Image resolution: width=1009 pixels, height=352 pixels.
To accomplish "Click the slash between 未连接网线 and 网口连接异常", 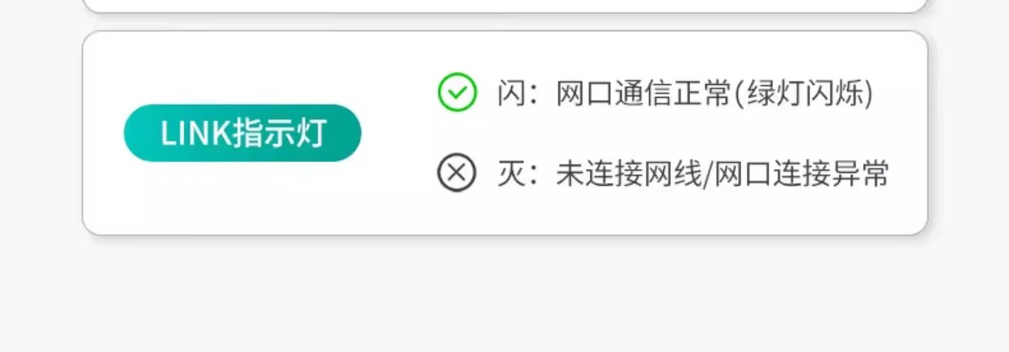I will [708, 174].
